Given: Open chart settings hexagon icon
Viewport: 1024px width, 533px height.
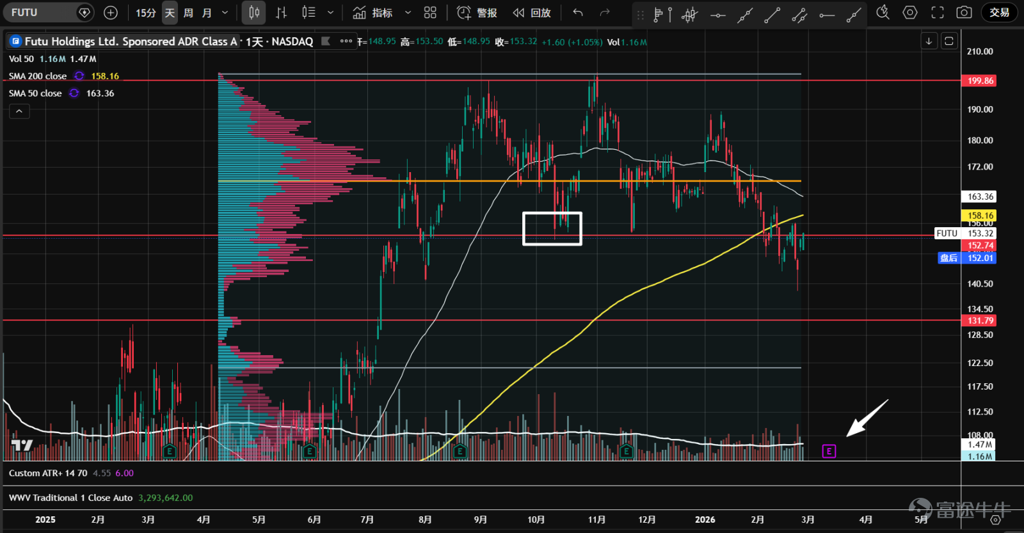Looking at the screenshot, I should (x=910, y=12).
